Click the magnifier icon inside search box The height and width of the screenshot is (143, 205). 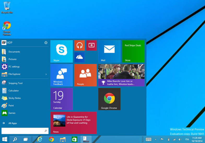pos(46,131)
